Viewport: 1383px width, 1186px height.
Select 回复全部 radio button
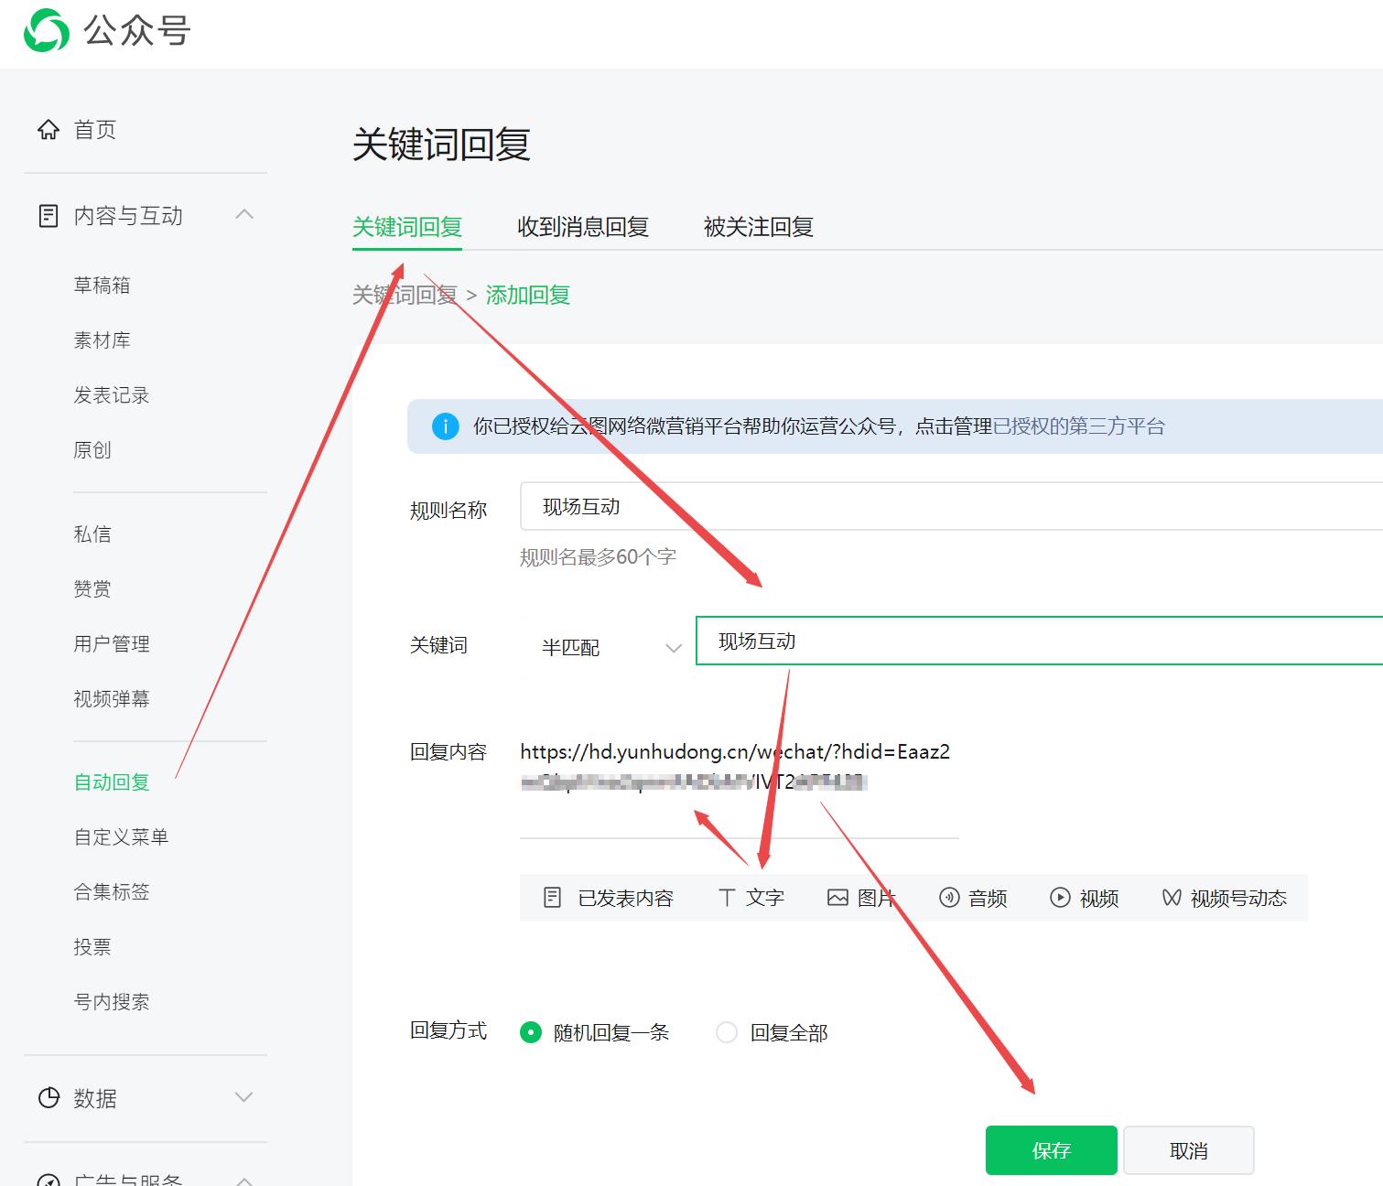[727, 1032]
